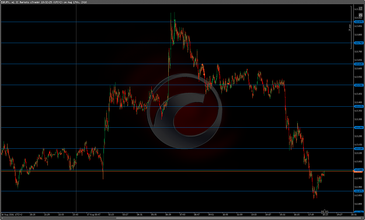
Task: Click the chart window title bar text
Action: pos(44,2)
